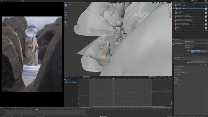Click the viewport zoom navigation gizmo
The image size is (208, 117).
170,11
